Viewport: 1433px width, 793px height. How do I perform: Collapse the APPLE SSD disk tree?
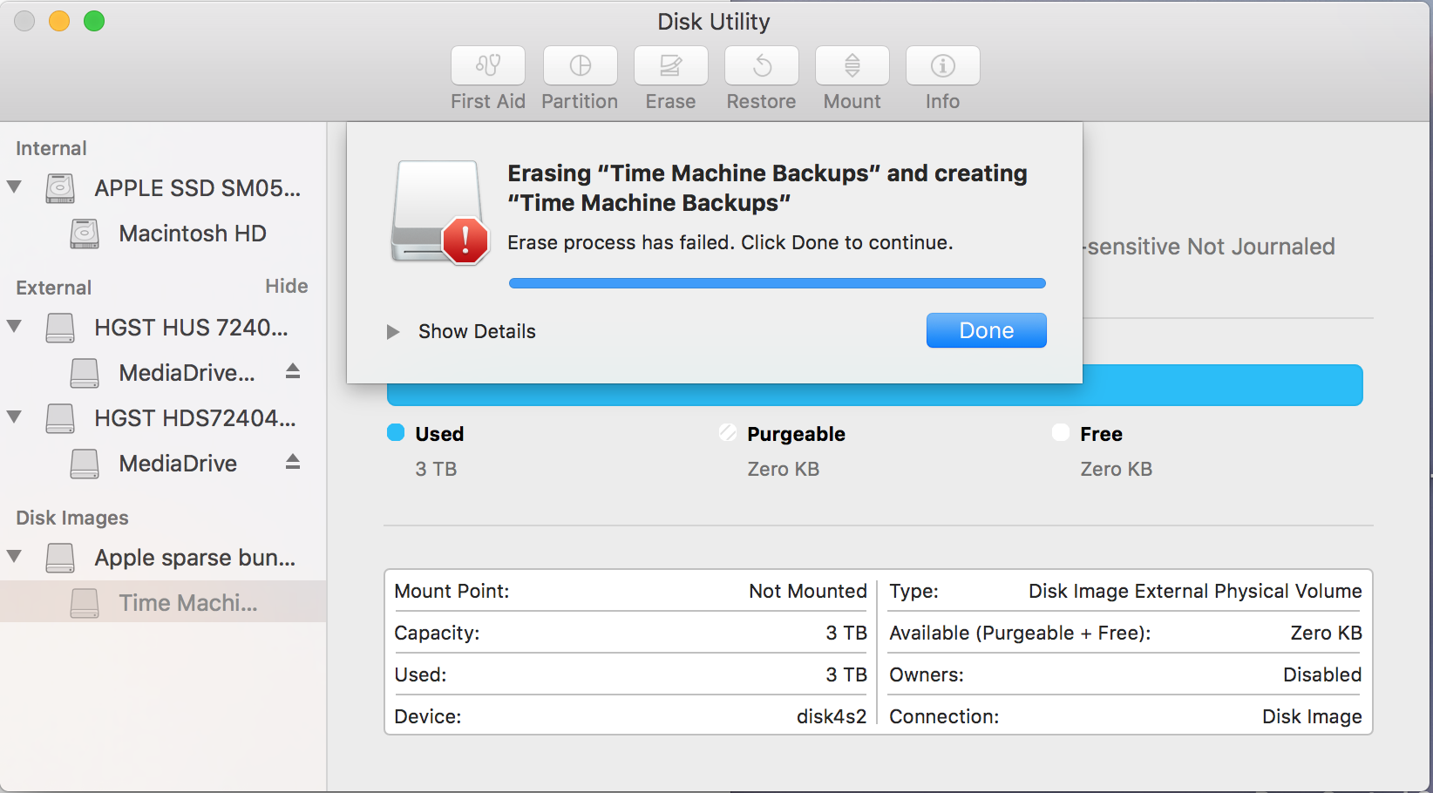point(15,187)
